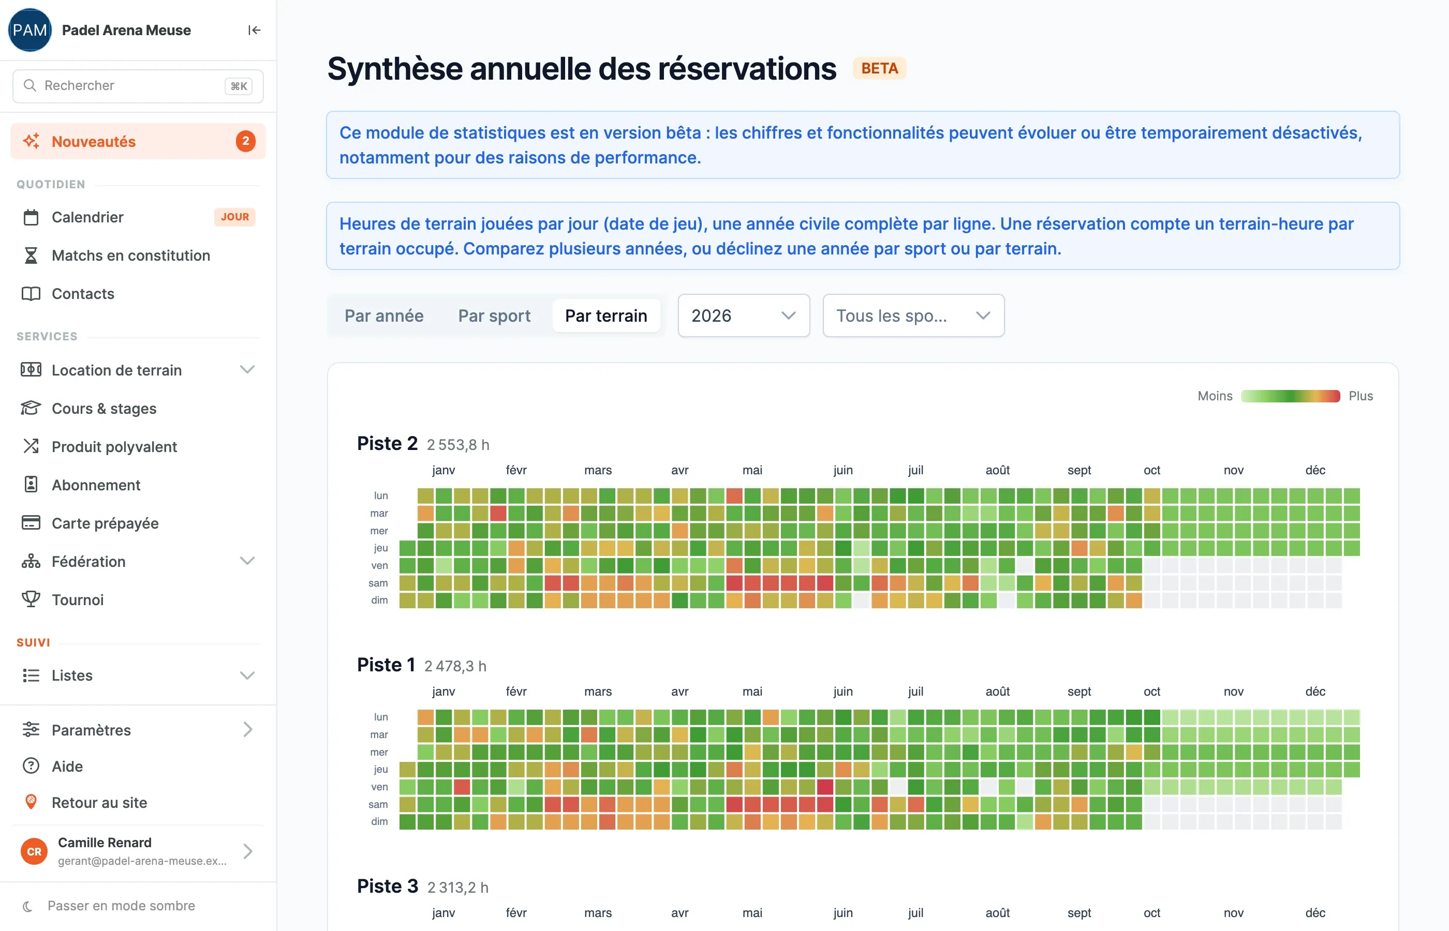Viewport: 1449px width, 931px height.
Task: Click the Carte prépayée card icon
Action: [31, 523]
